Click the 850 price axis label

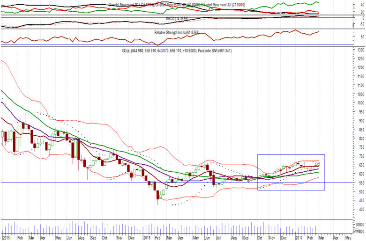click(x=361, y=130)
